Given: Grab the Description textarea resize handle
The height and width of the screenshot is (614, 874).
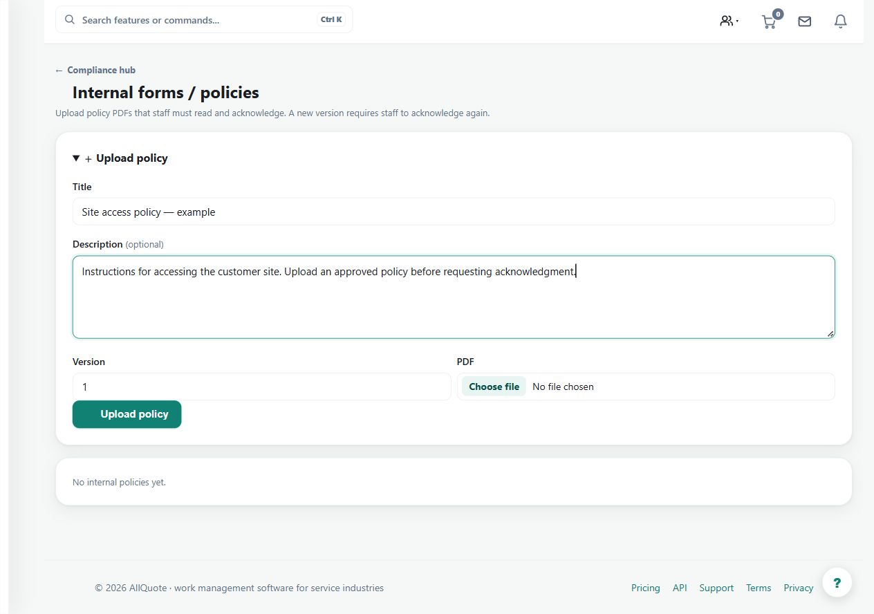Looking at the screenshot, I should click(x=830, y=333).
